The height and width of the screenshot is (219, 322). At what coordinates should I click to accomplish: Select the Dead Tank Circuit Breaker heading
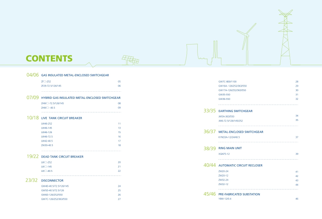[x=62, y=157]
